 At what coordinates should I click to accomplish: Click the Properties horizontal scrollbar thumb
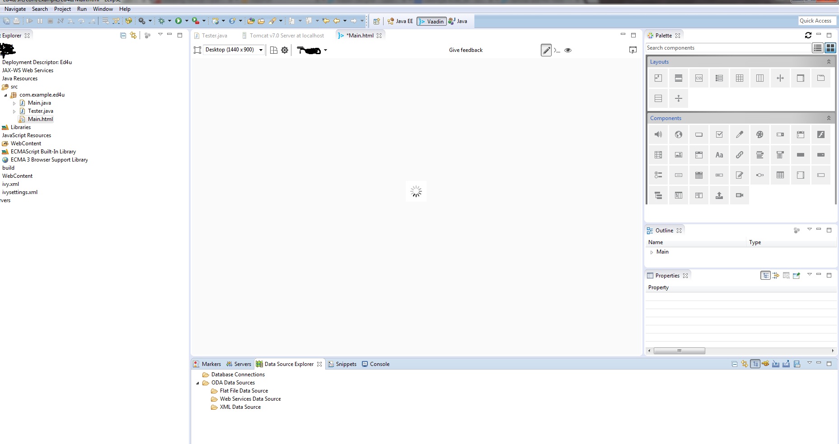click(x=679, y=351)
